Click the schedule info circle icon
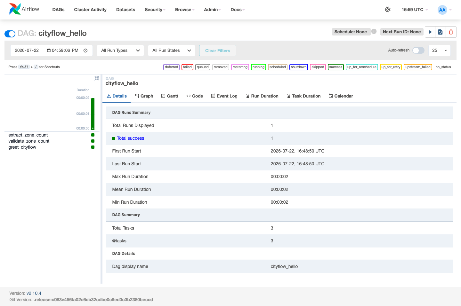Viewport: 461px width, 306px height. [374, 31]
